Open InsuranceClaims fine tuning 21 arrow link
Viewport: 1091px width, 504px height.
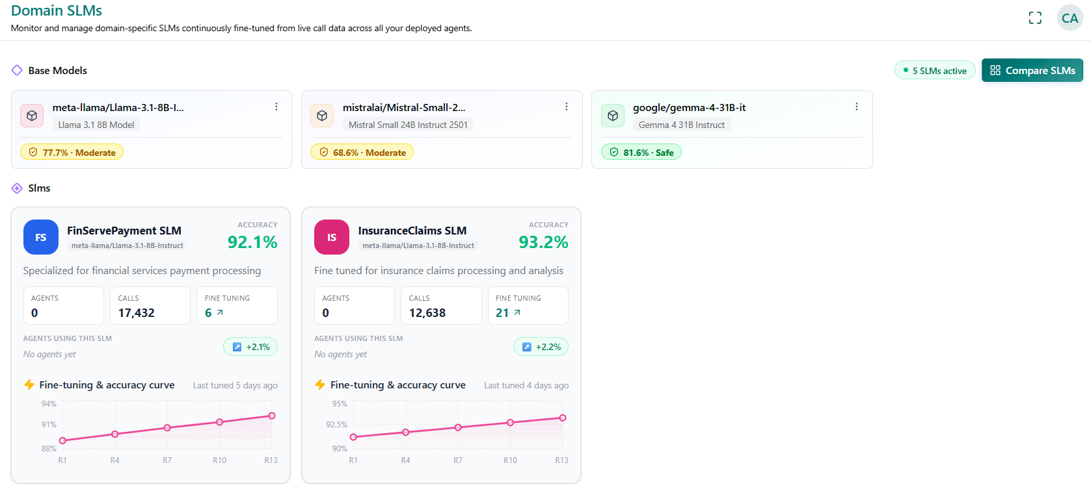click(x=508, y=313)
